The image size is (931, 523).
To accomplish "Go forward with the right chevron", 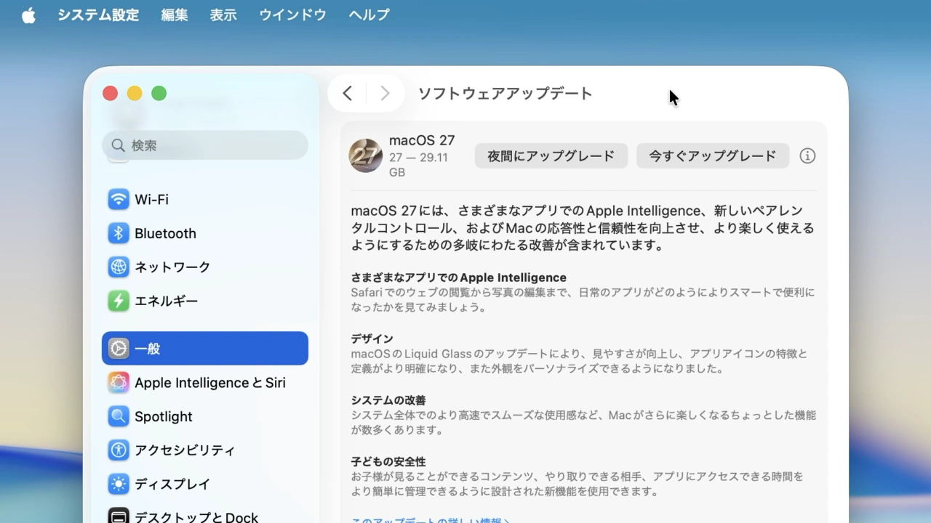I will pyautogui.click(x=385, y=93).
